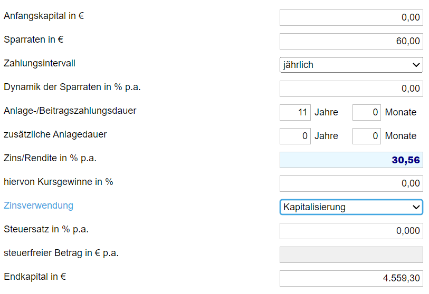The width and height of the screenshot is (429, 294).
Task: Click the Anfangskapital in € input field
Action: 351,17
